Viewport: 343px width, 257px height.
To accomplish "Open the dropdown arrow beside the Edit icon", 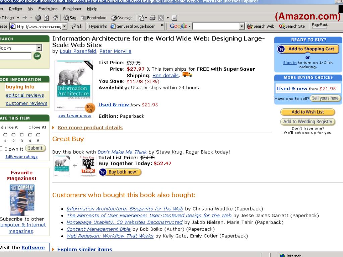I will [168, 18].
